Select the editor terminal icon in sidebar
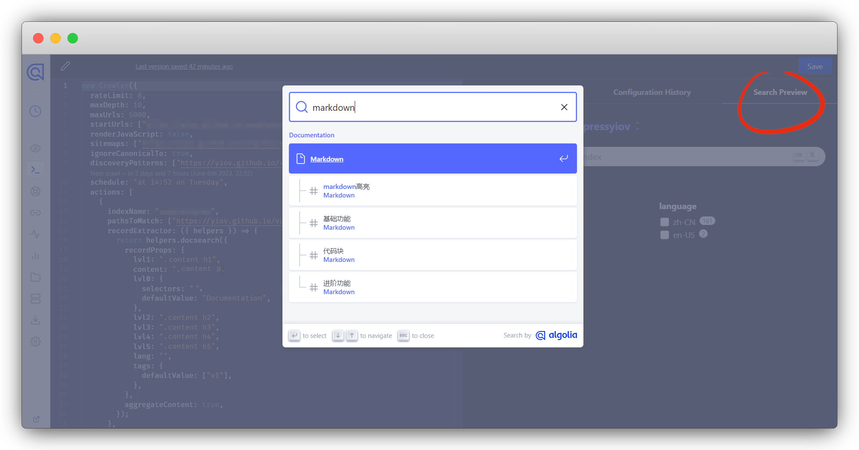Viewport: 859px width, 450px height. click(35, 170)
